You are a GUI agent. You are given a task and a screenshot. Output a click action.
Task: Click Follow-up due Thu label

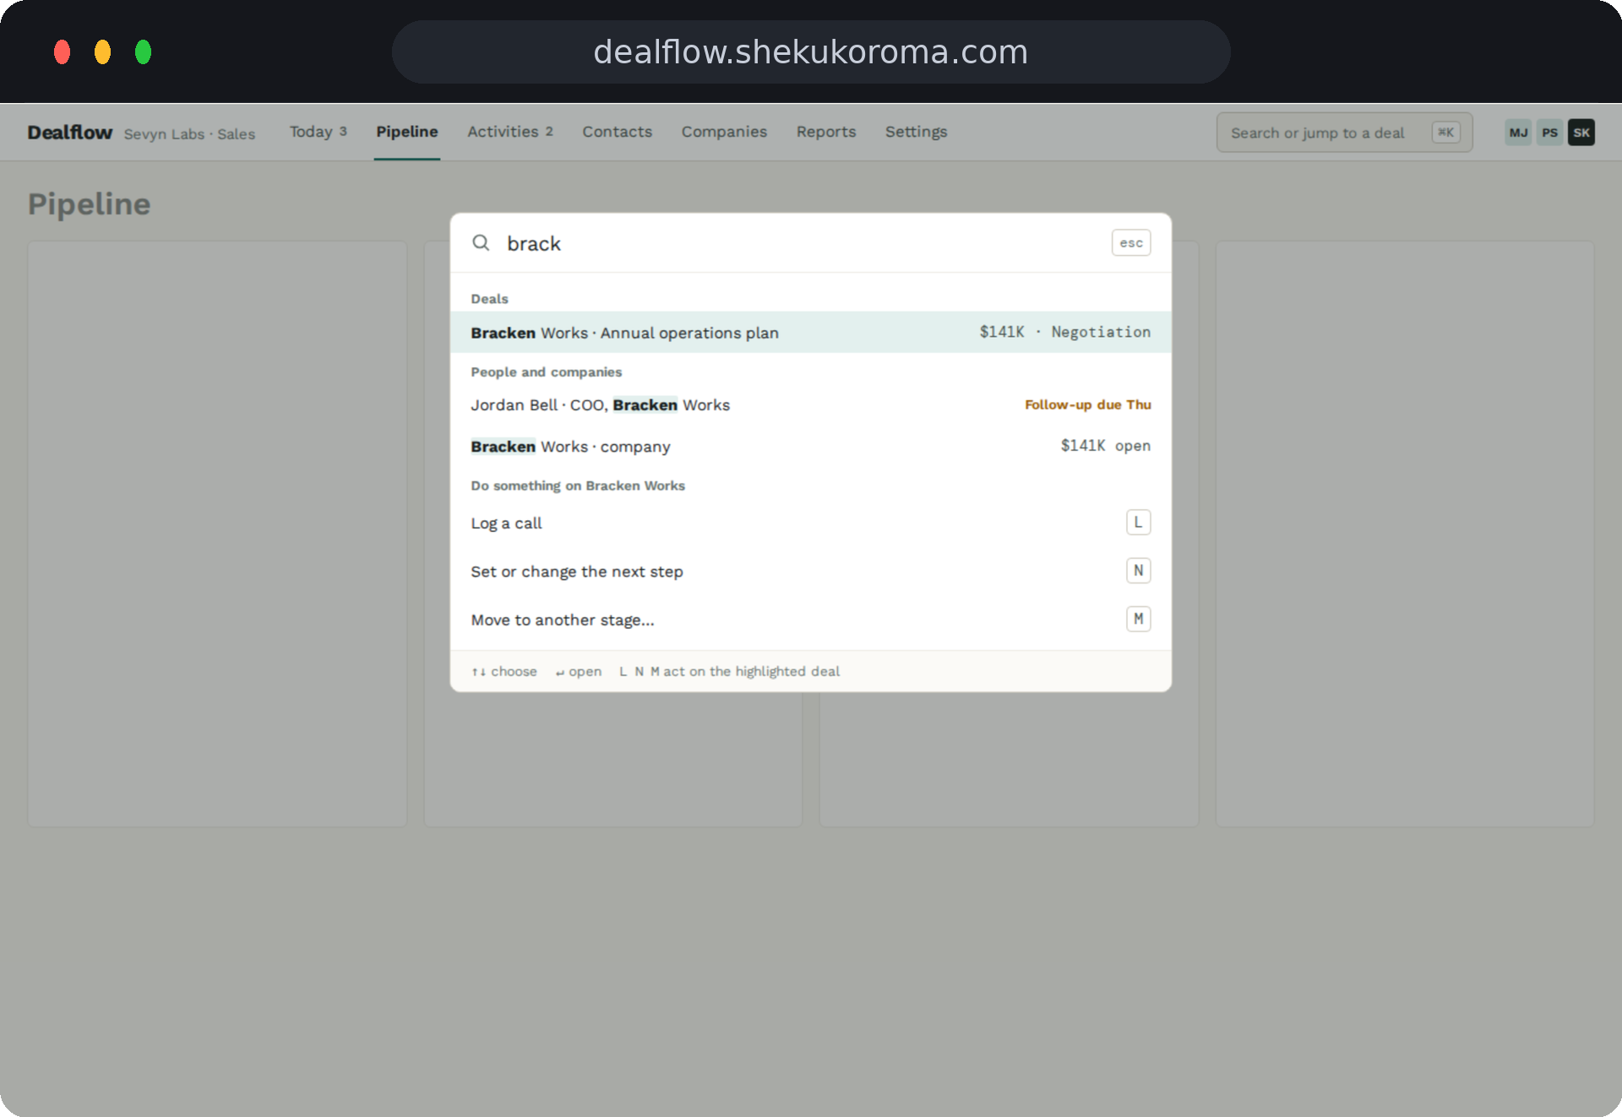[1088, 405]
